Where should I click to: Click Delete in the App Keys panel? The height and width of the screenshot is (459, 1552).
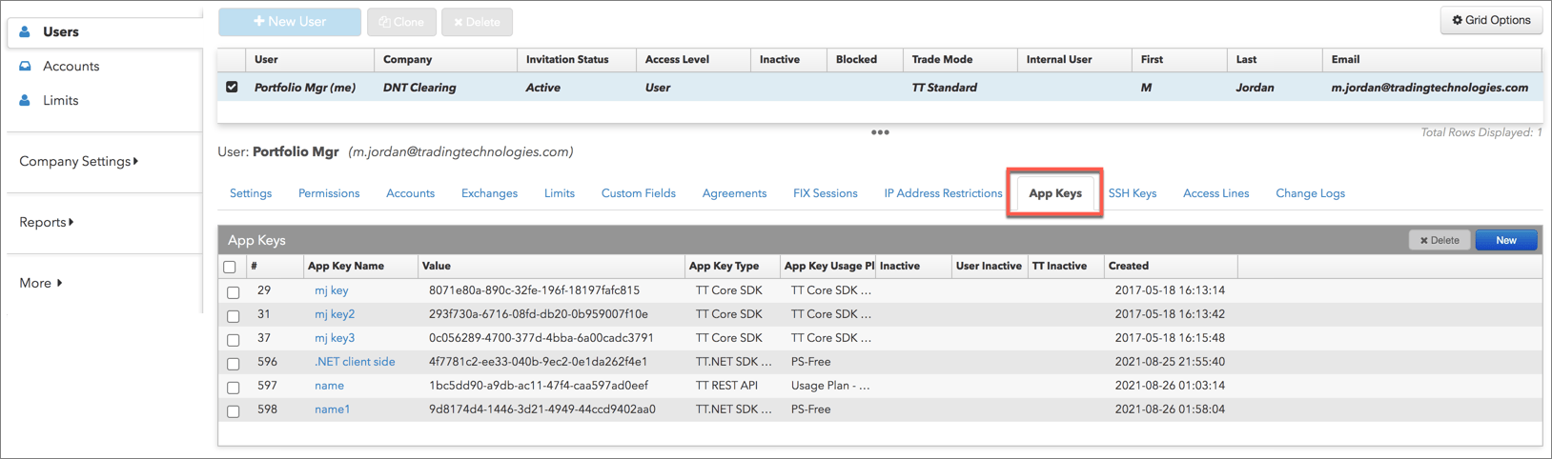[x=1440, y=240]
